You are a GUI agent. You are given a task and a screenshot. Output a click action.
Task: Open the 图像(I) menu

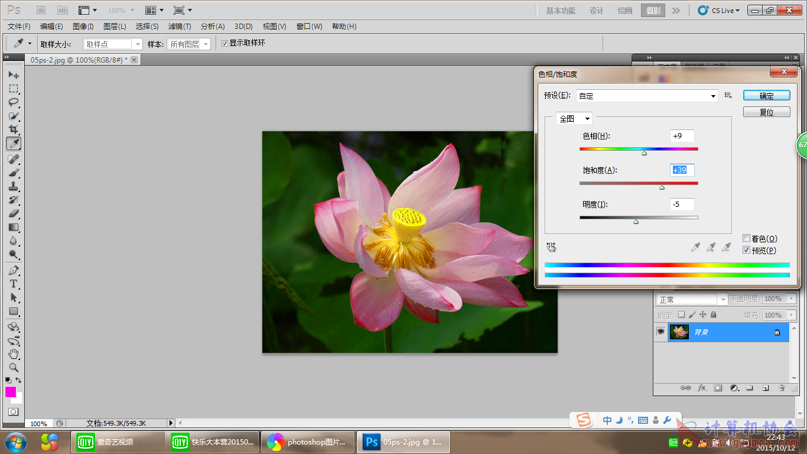pos(83,27)
